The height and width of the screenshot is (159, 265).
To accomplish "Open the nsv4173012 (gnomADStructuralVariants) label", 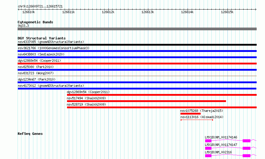I will coord(51,86).
